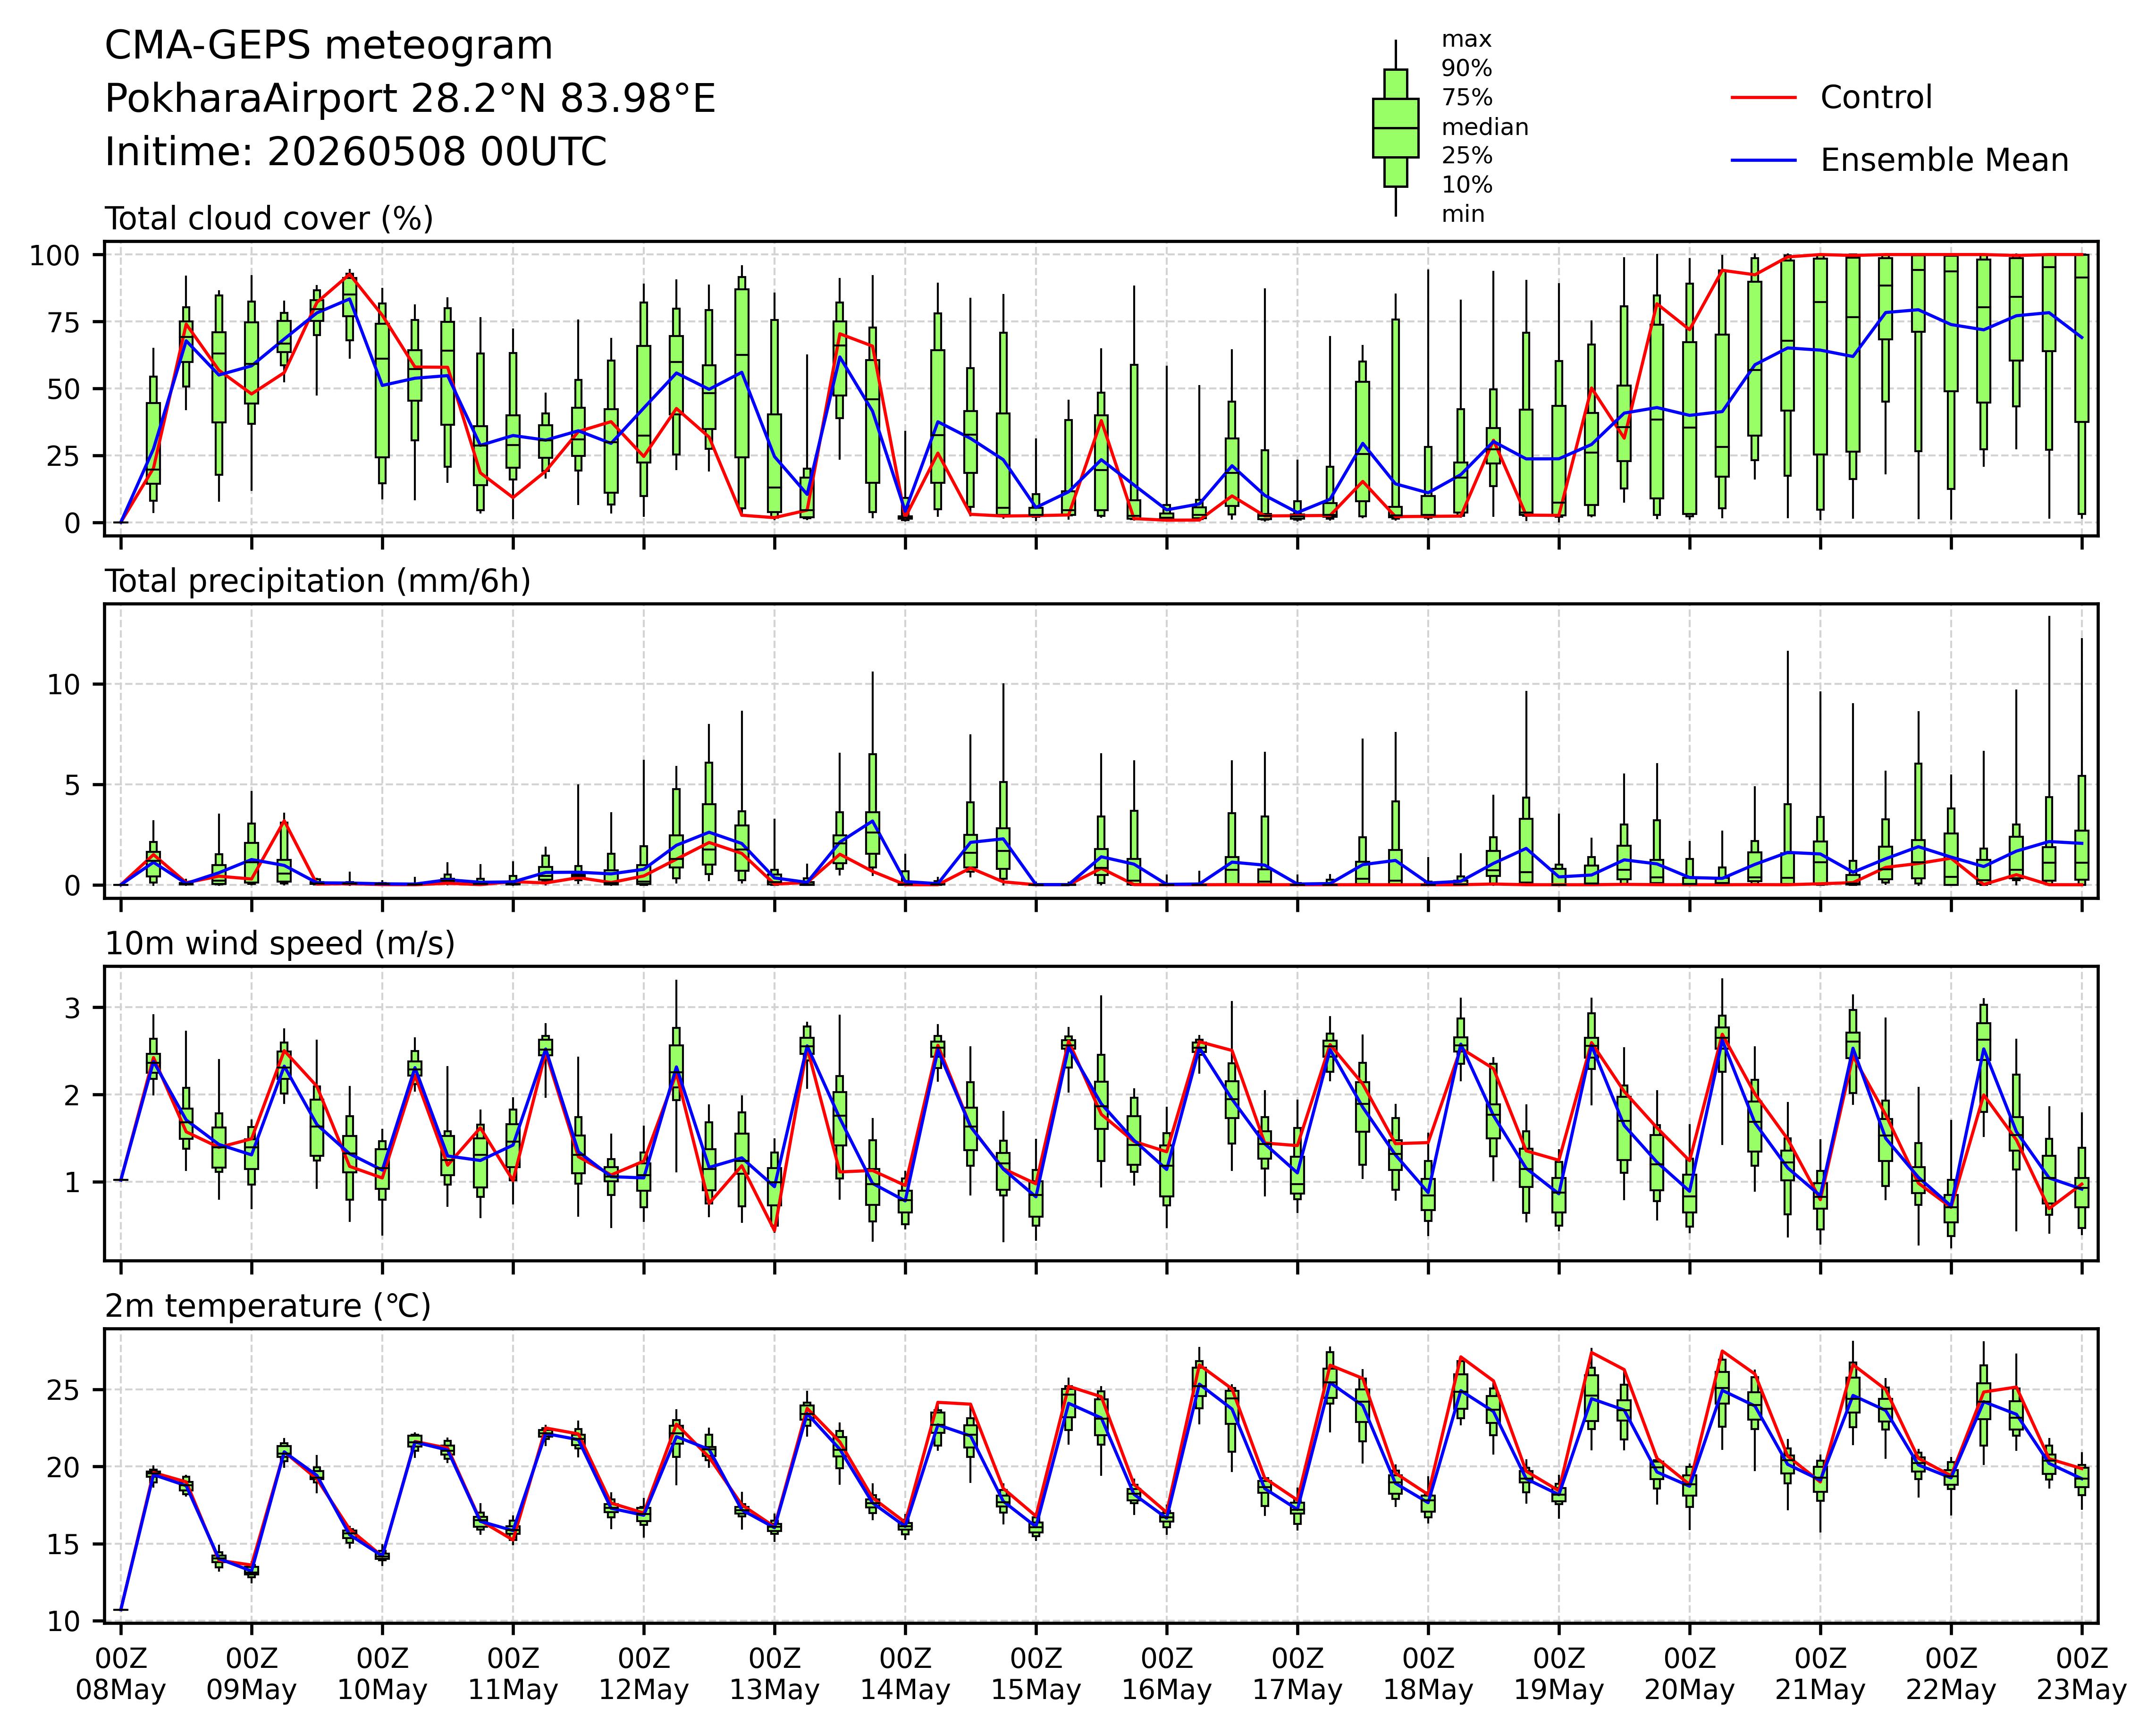Click the blue Ensemble Mean legend line
The height and width of the screenshot is (1733, 2156).
(1764, 160)
